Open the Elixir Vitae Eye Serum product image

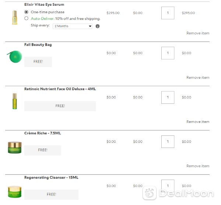coord(15,18)
